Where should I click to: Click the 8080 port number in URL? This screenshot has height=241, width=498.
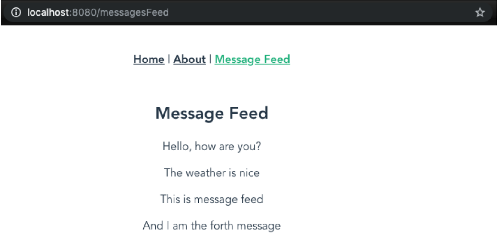[x=84, y=12]
